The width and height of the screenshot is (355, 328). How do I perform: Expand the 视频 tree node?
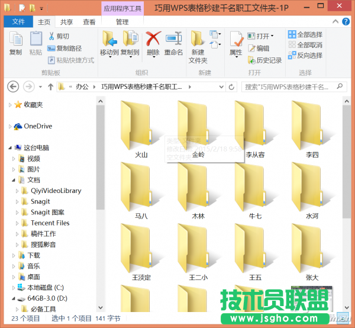(x=14, y=159)
